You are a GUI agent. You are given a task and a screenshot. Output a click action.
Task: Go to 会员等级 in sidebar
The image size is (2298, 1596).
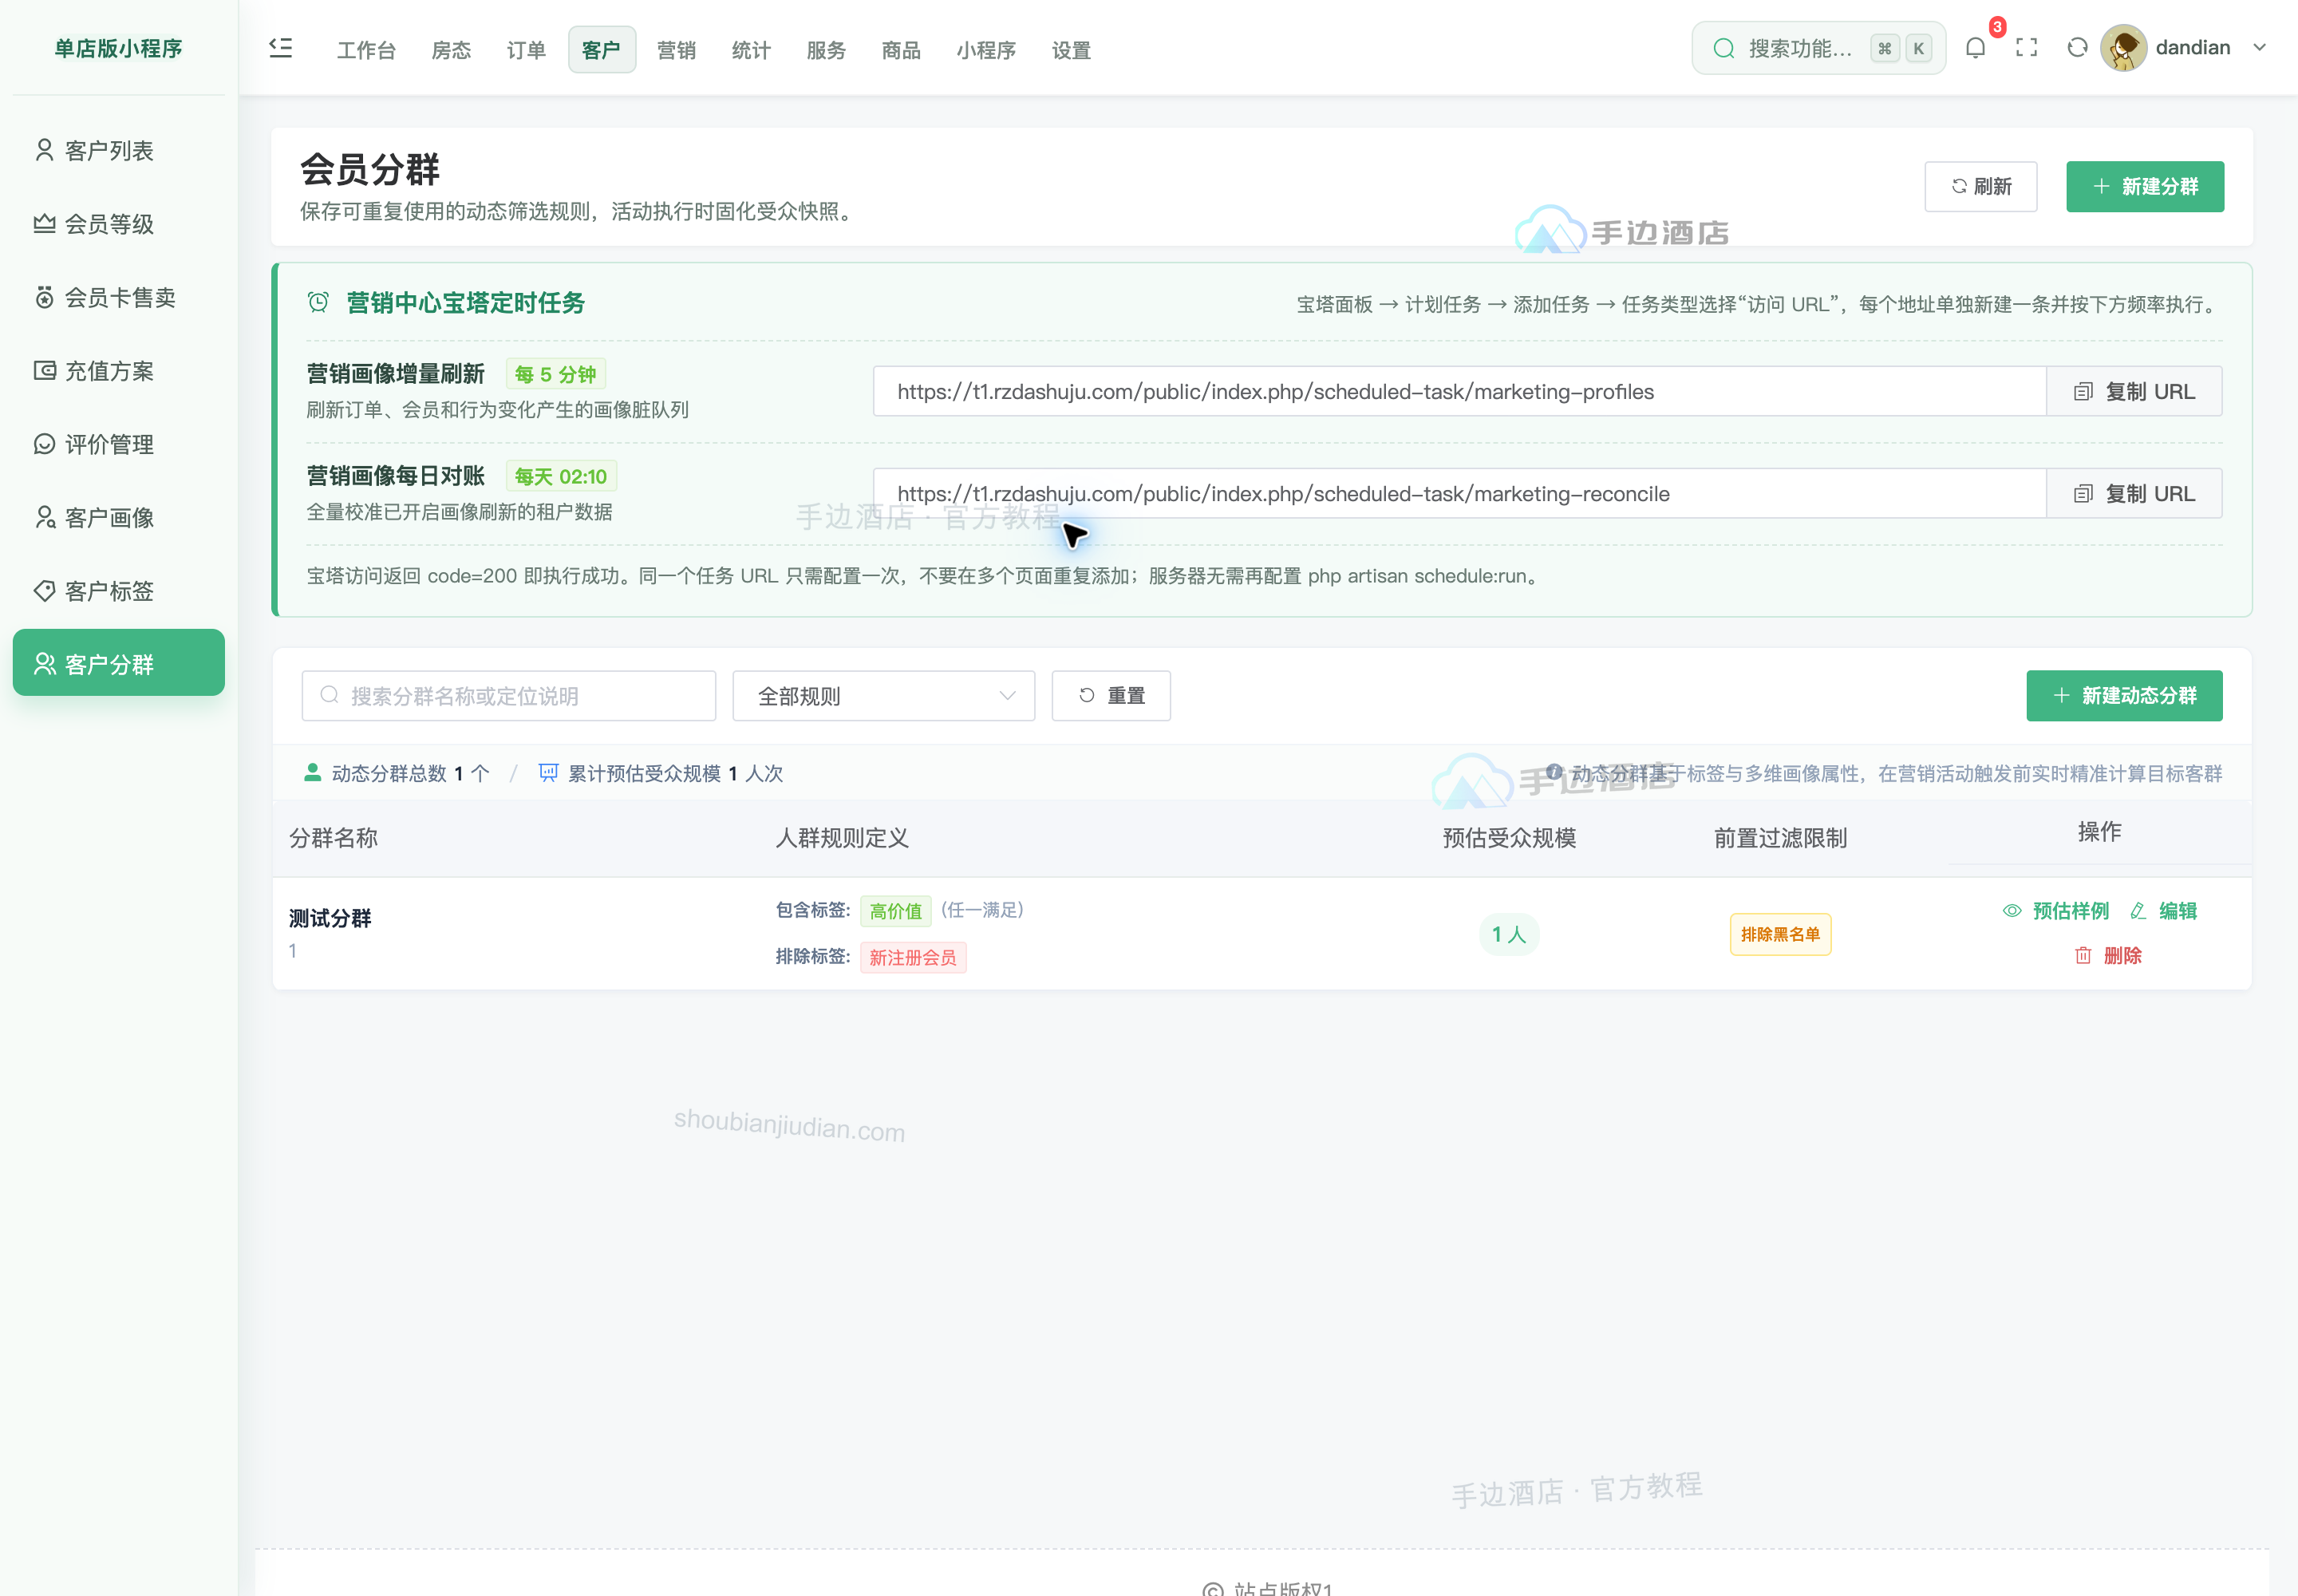point(119,224)
